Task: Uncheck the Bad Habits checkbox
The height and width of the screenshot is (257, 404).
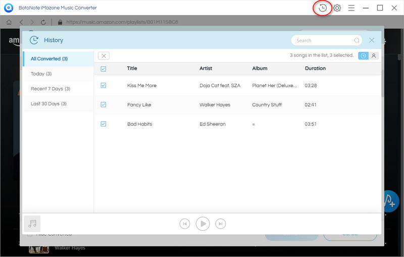Action: [x=104, y=124]
